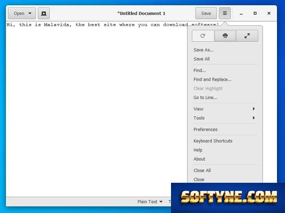Minimize the gedit window
Viewport: 285px width, 213px height.
coord(241,14)
